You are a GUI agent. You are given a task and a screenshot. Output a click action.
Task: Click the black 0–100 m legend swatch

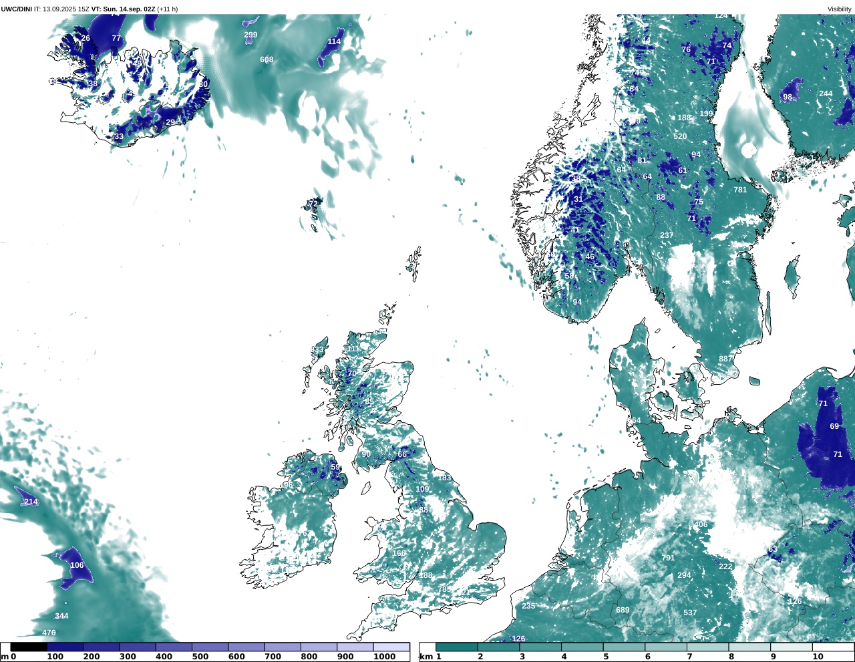pyautogui.click(x=28, y=647)
